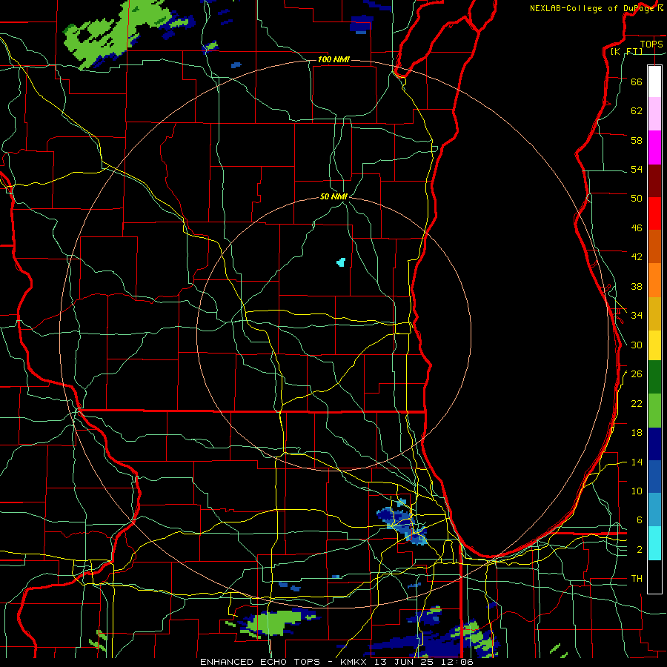Click the white 66 kft legend swatch

[654, 82]
